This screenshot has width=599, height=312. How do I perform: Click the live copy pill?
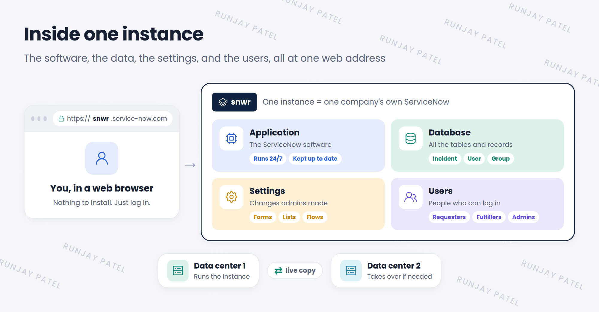pyautogui.click(x=295, y=271)
